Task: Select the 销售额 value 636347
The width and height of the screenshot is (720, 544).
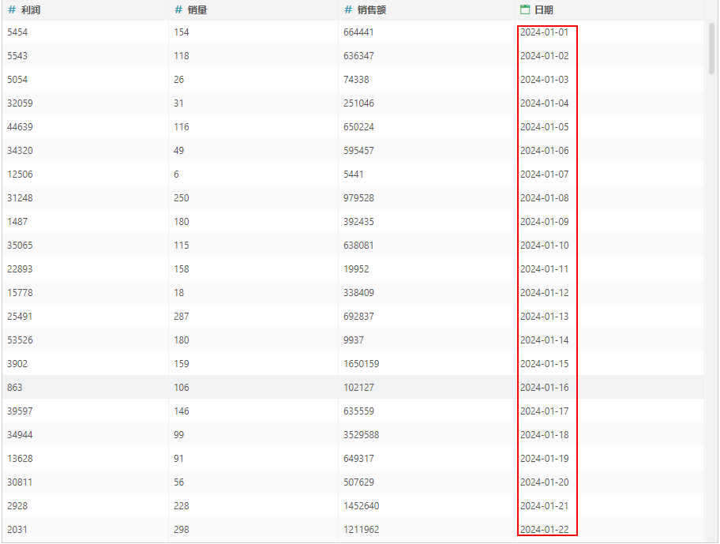Action: point(358,56)
